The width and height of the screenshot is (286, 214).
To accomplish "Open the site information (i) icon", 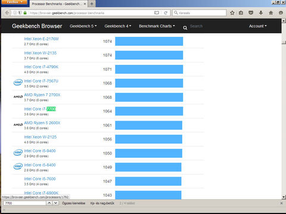I will click(x=15, y=13).
